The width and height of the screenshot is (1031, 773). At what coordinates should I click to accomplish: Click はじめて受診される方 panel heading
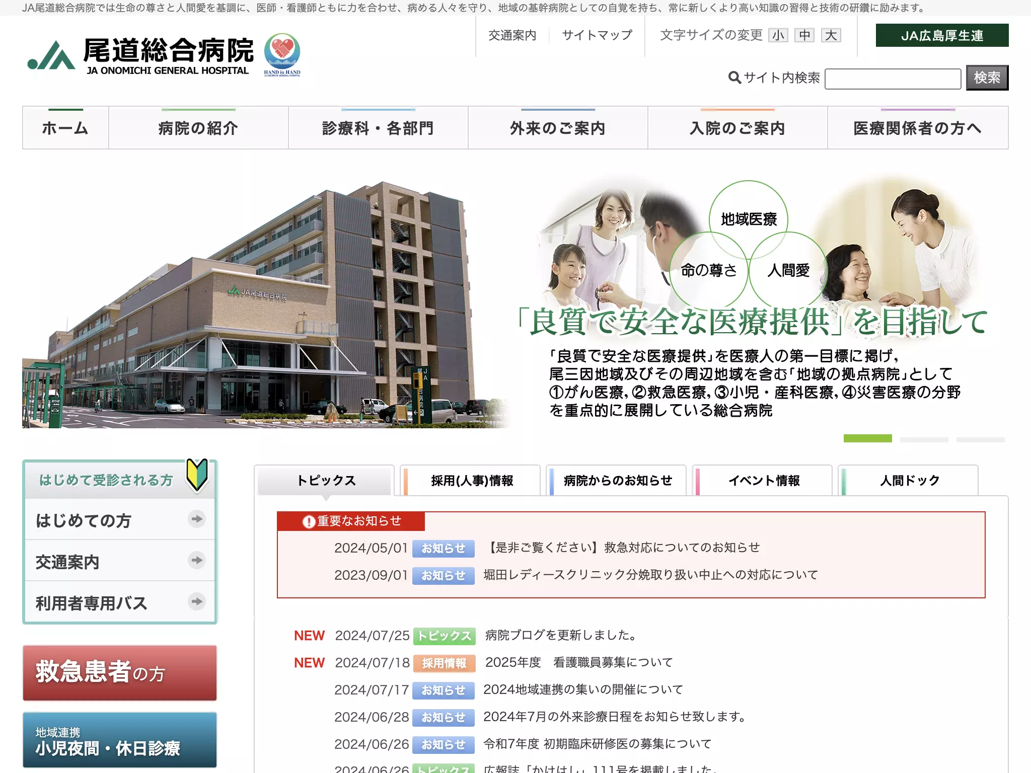point(106,480)
